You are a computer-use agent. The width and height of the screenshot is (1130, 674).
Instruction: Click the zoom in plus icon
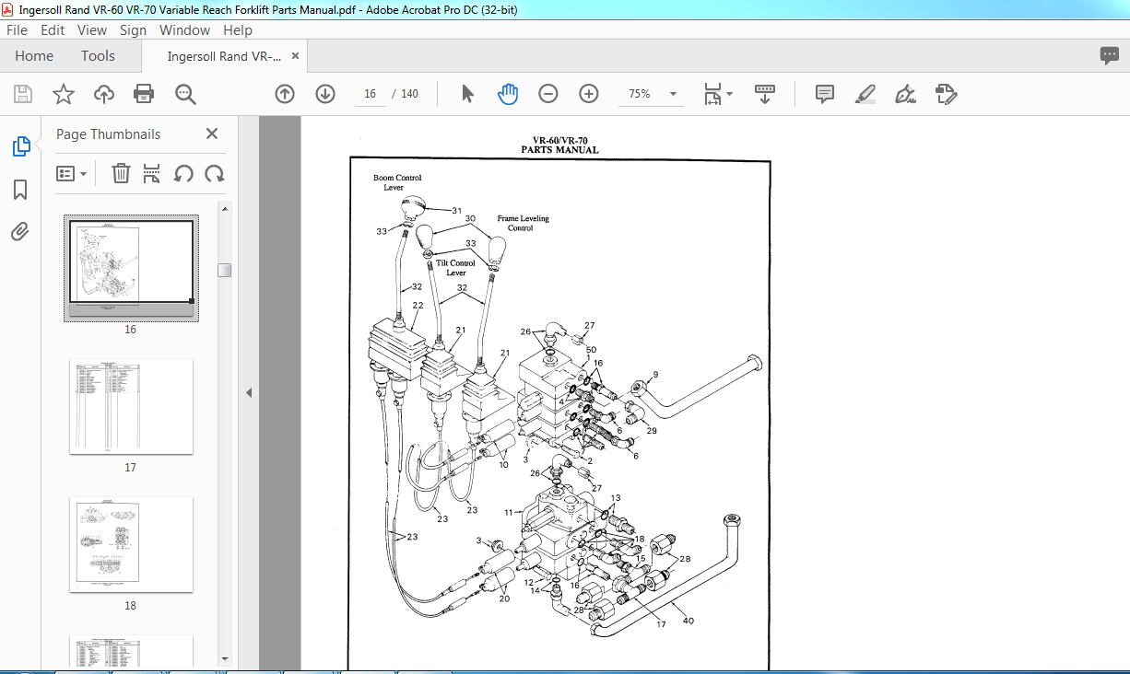pyautogui.click(x=589, y=94)
